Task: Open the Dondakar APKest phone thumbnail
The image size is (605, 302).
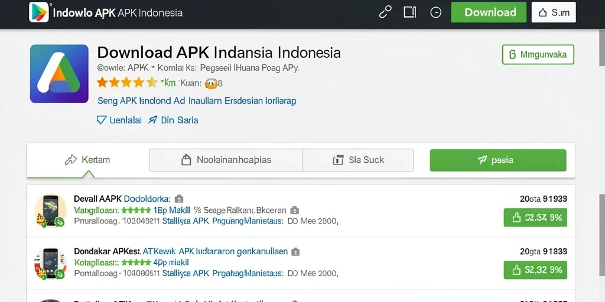Action: 50,264
